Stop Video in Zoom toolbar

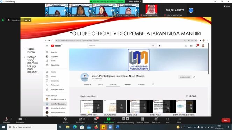[20, 120]
